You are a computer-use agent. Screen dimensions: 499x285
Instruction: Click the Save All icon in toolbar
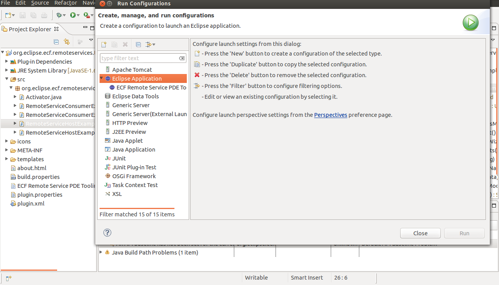pyautogui.click(x=33, y=15)
